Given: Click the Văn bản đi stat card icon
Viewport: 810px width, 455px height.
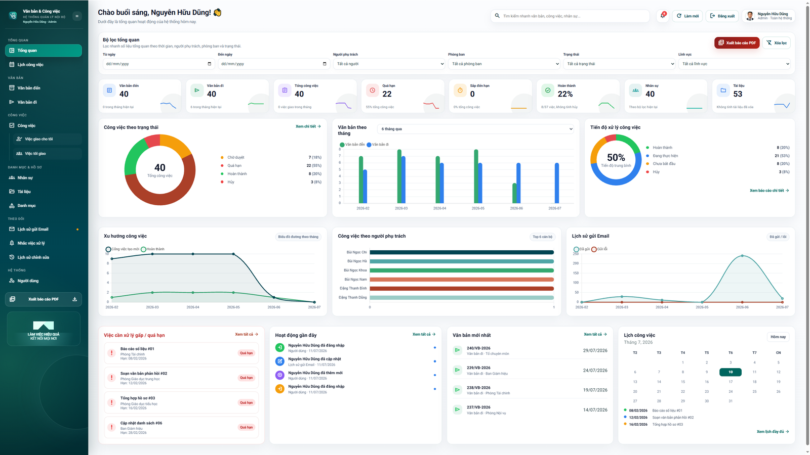Looking at the screenshot, I should (197, 90).
